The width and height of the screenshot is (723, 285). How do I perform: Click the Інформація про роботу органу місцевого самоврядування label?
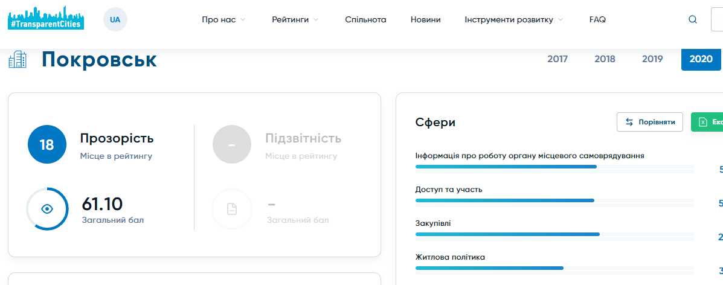[x=530, y=155]
